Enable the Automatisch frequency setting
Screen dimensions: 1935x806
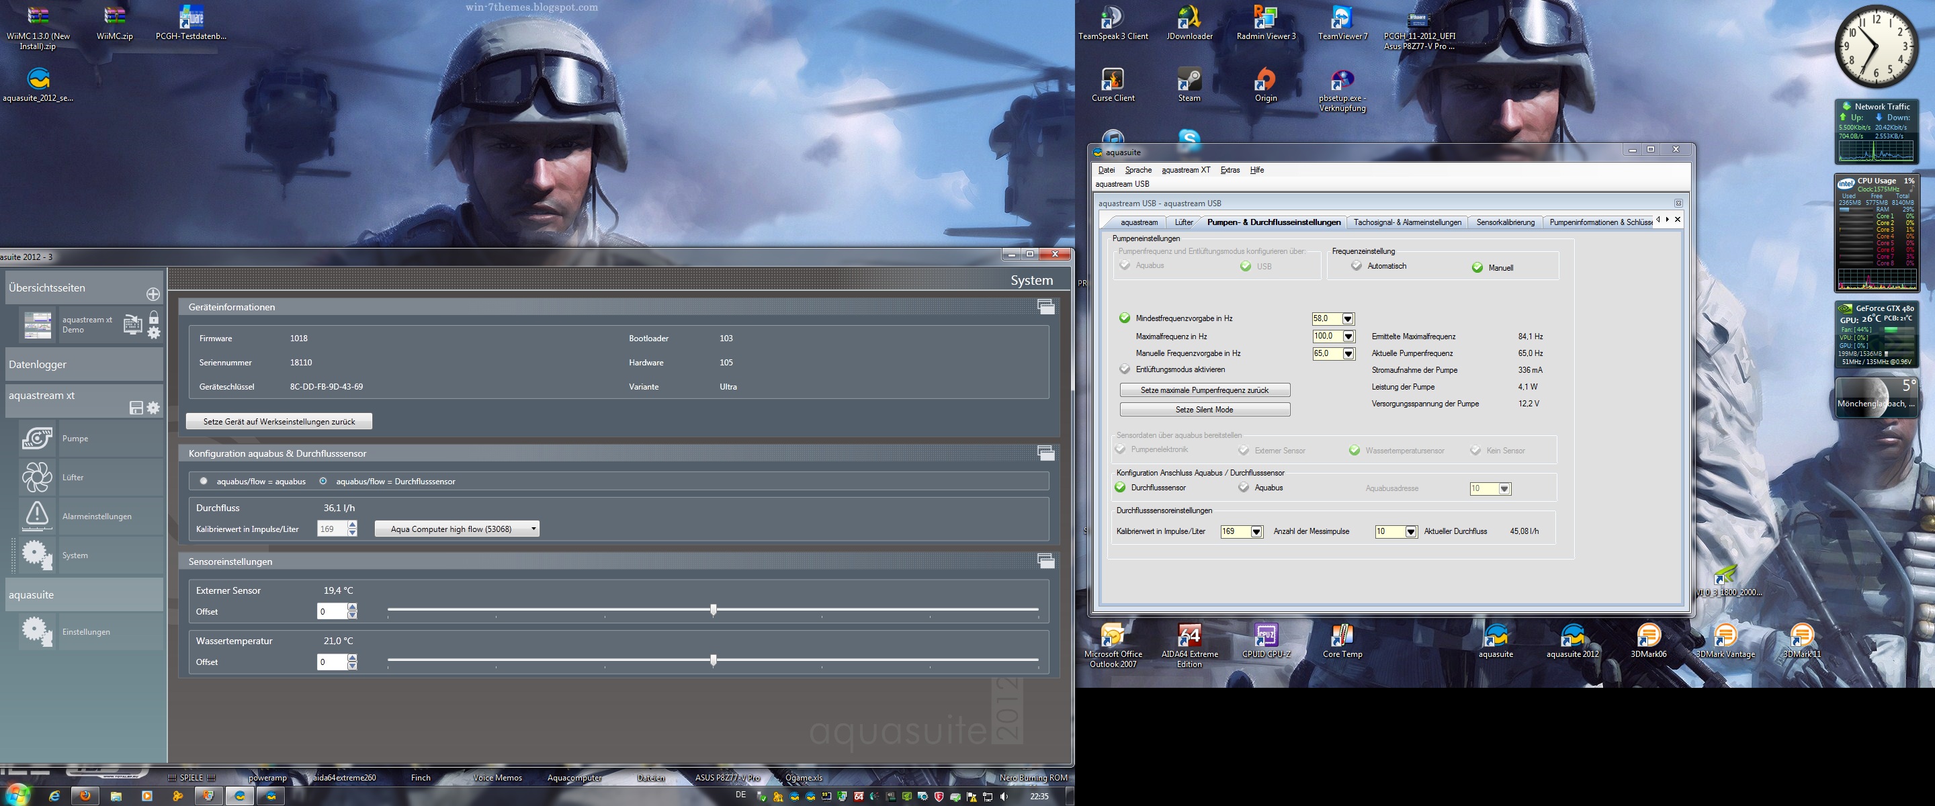(x=1357, y=266)
